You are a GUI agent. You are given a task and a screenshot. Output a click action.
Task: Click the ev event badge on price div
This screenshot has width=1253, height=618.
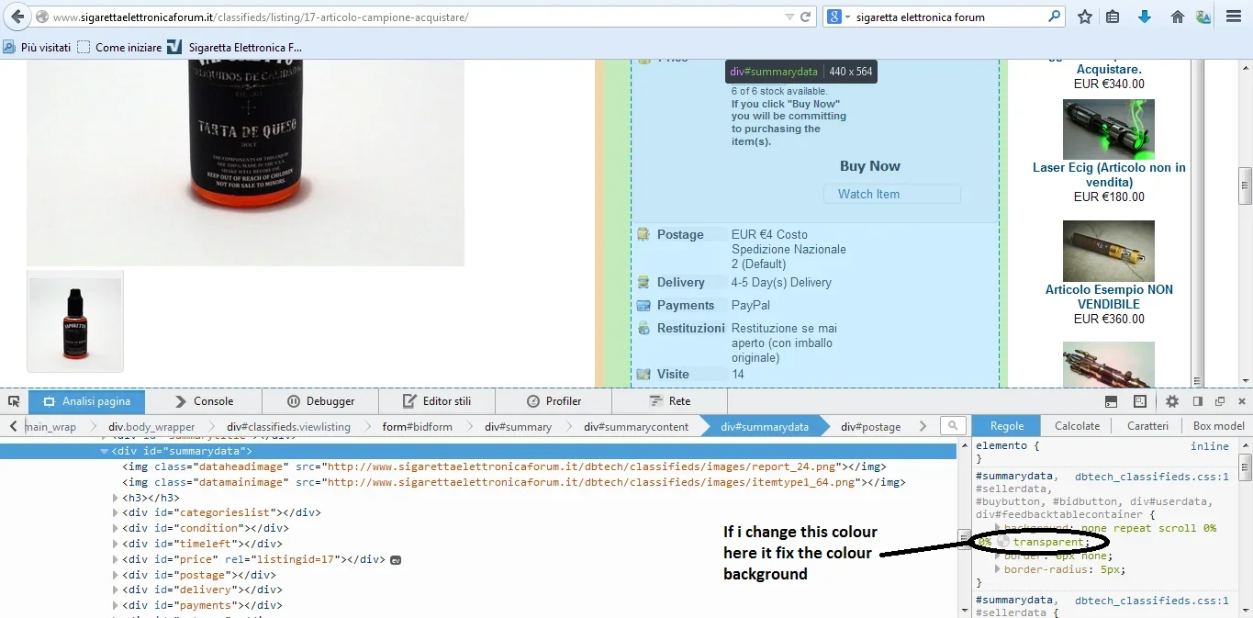pos(395,559)
